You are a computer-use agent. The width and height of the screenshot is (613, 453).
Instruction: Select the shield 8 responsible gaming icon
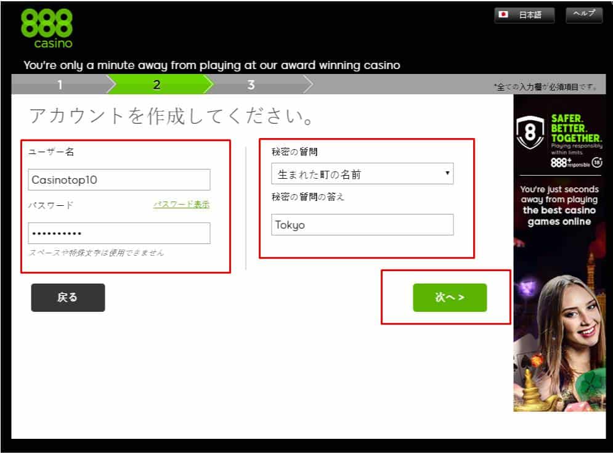coord(530,133)
